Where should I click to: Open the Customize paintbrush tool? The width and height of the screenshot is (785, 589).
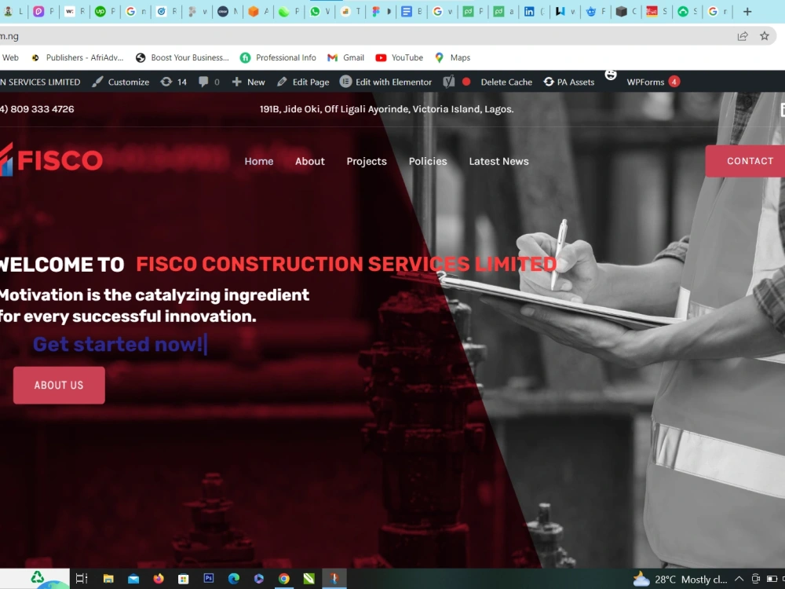click(x=121, y=82)
